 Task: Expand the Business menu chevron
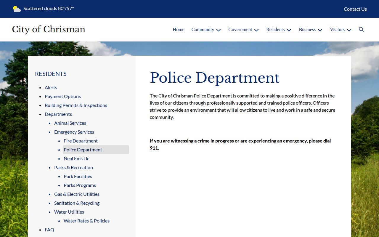pos(320,30)
